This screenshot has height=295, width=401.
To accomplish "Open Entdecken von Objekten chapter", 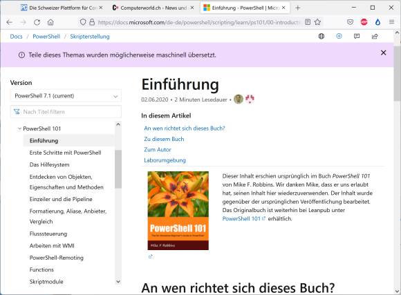I will click(66, 182).
